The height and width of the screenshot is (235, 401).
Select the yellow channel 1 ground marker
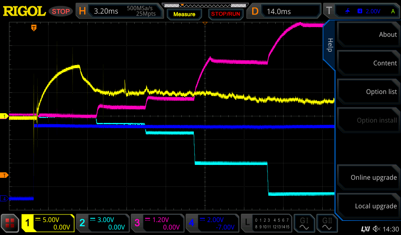coord(4,116)
